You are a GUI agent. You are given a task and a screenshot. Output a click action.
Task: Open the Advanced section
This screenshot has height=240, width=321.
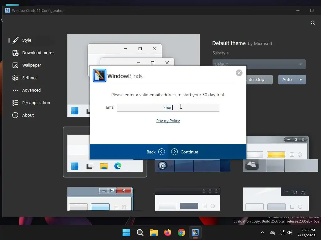31,90
